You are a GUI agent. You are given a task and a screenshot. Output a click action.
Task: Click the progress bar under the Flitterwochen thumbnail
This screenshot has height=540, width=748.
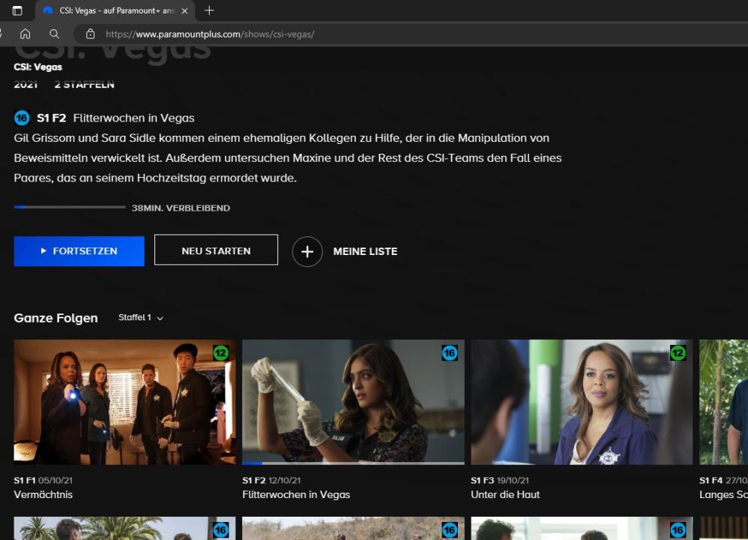click(x=354, y=463)
